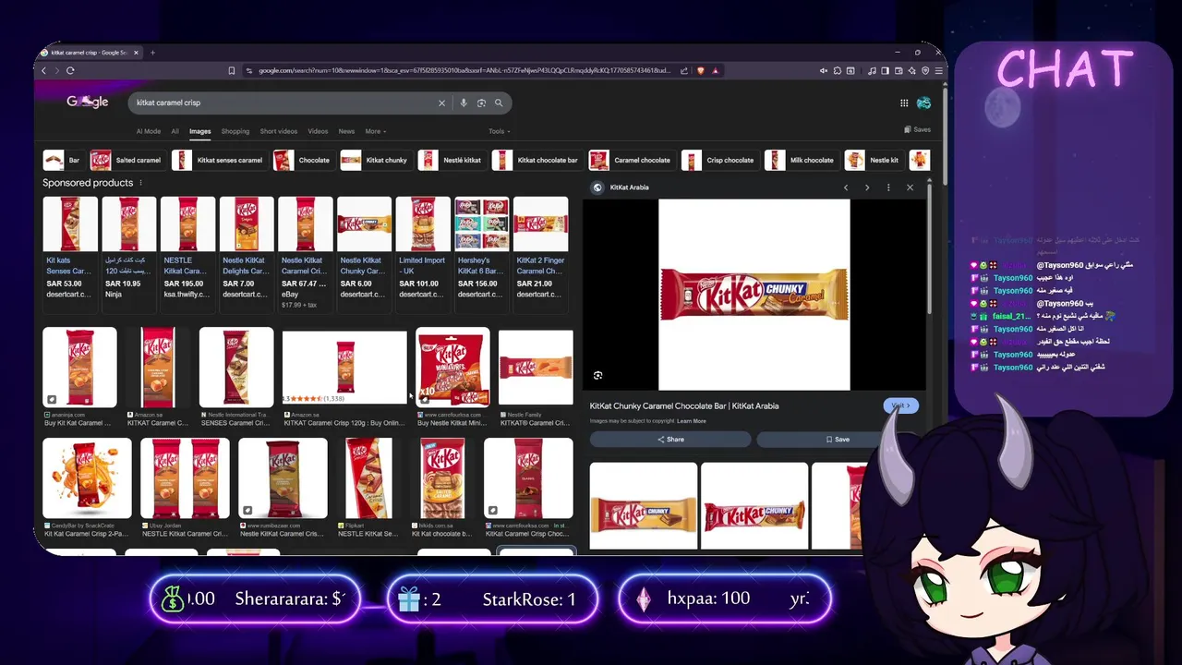1182x665 pixels.
Task: Search by image with the Lens camera icon
Action: [481, 103]
